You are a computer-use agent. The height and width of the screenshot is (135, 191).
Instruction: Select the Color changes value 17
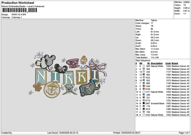(152, 23)
